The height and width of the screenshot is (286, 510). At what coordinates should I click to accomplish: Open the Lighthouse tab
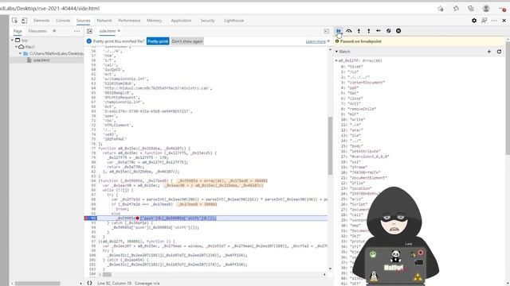click(x=233, y=21)
